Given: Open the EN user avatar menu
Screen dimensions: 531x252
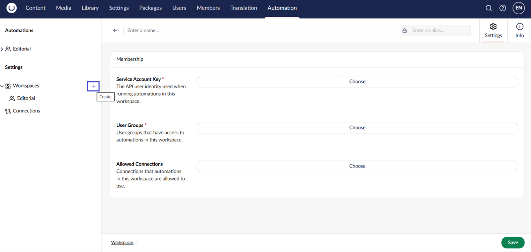Looking at the screenshot, I should tap(519, 8).
